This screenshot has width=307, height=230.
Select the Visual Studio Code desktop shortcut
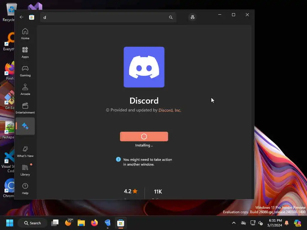tap(8, 161)
